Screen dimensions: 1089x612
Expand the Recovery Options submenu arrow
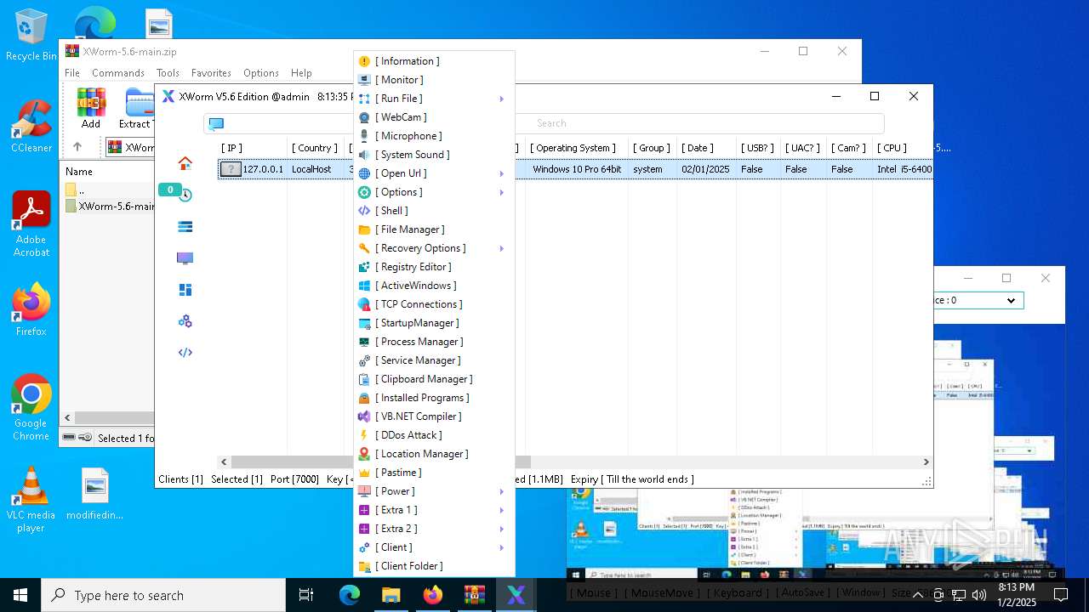pyautogui.click(x=502, y=248)
